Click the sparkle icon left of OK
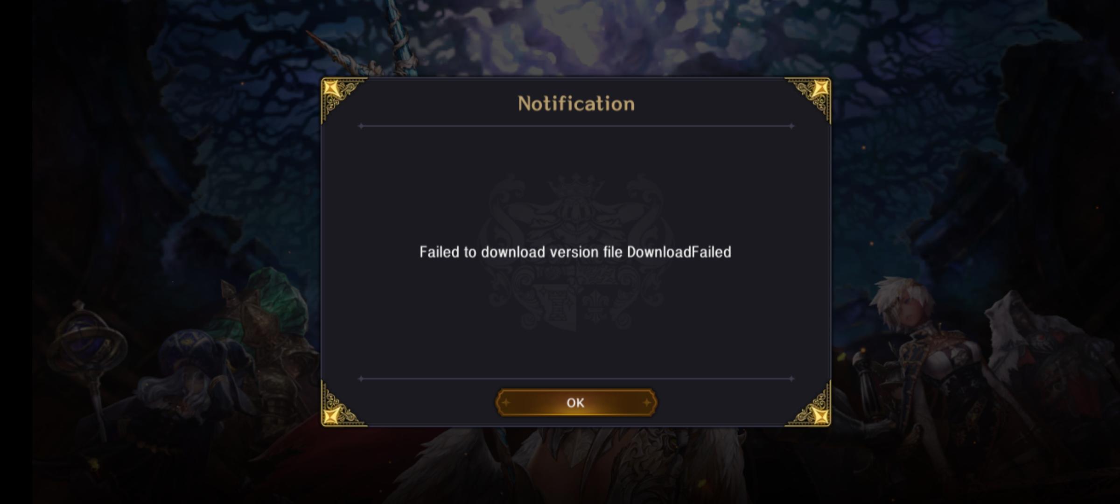1120x504 pixels. (x=506, y=402)
